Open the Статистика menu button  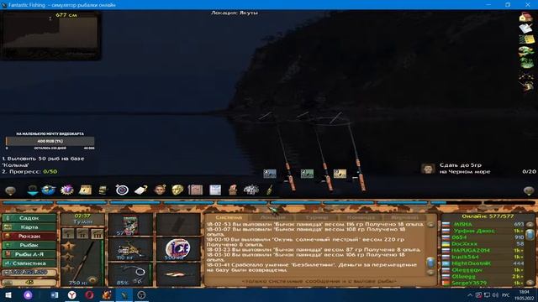(29, 263)
